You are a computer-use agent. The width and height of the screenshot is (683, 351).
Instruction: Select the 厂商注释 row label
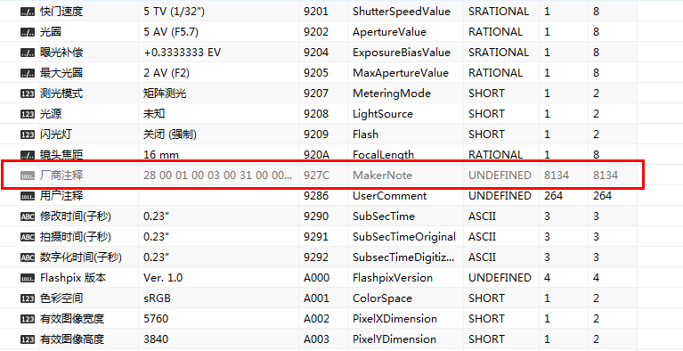click(x=61, y=175)
